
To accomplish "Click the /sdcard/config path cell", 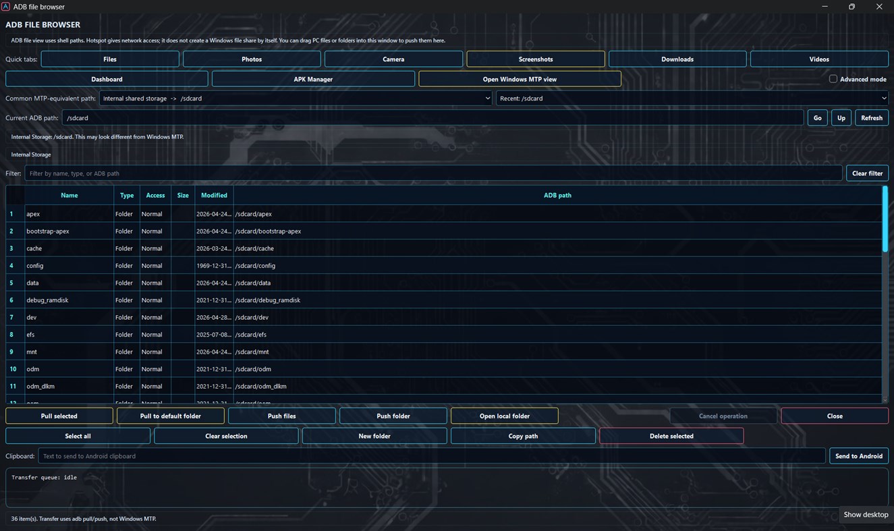I will (x=557, y=266).
